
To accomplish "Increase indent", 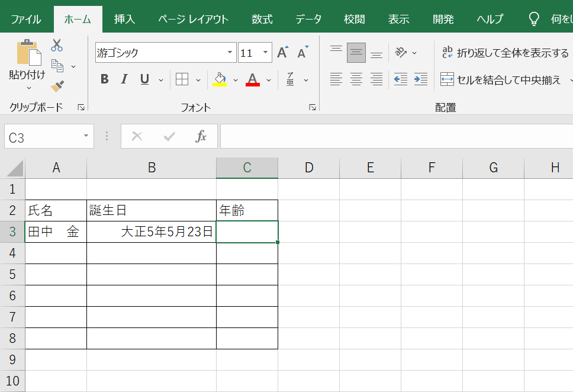I will point(421,79).
